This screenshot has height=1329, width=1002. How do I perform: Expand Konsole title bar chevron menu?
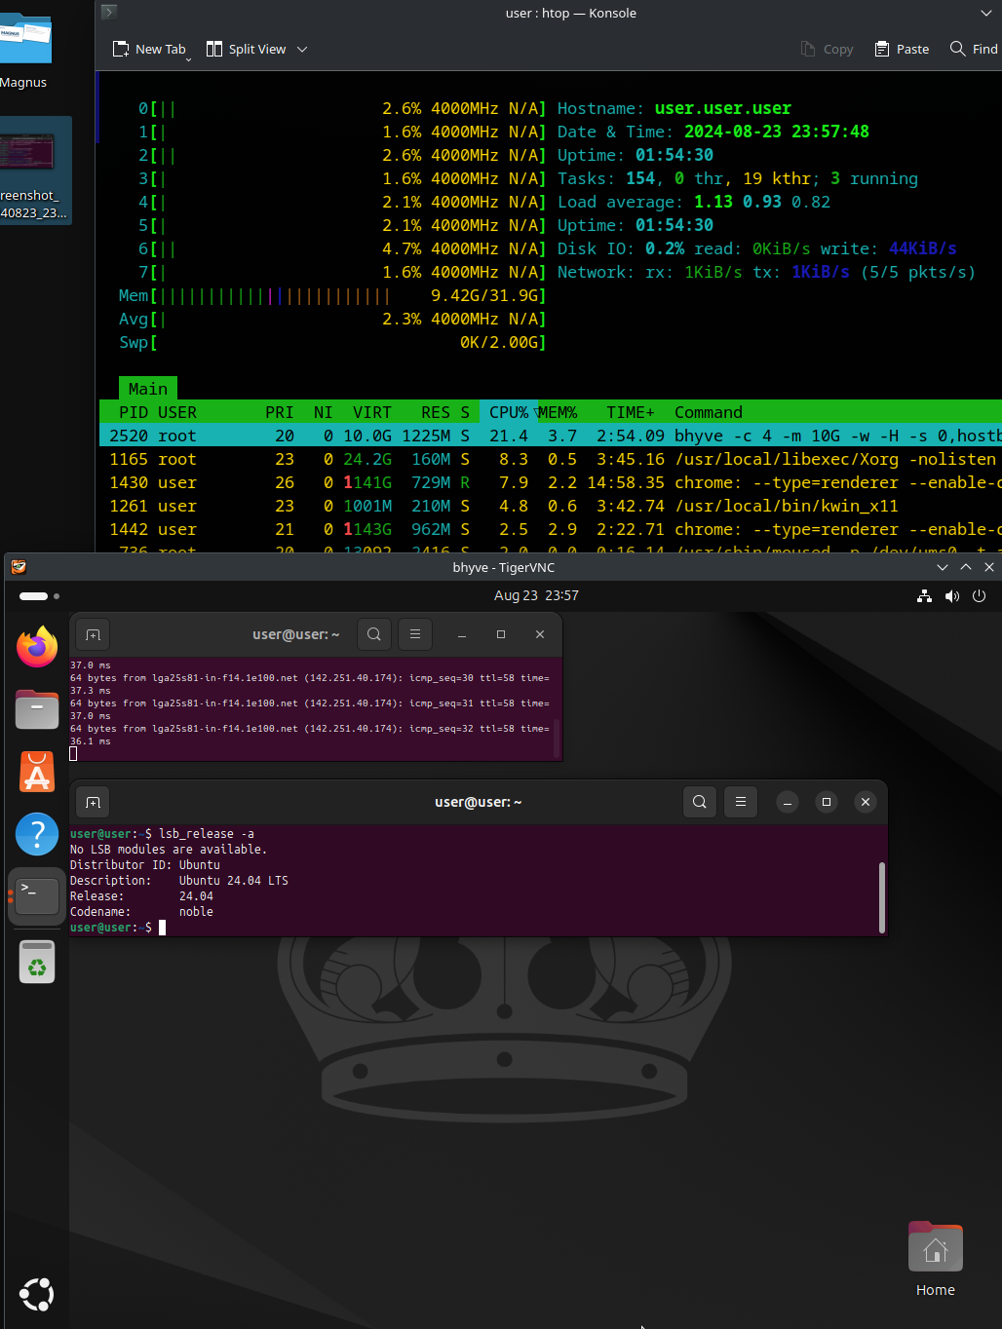(x=985, y=14)
